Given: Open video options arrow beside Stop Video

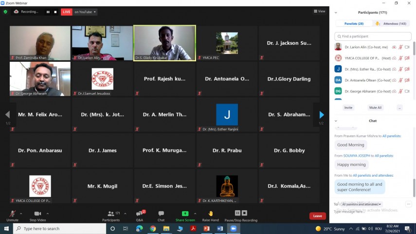Looking at the screenshot, I should 48,214.
